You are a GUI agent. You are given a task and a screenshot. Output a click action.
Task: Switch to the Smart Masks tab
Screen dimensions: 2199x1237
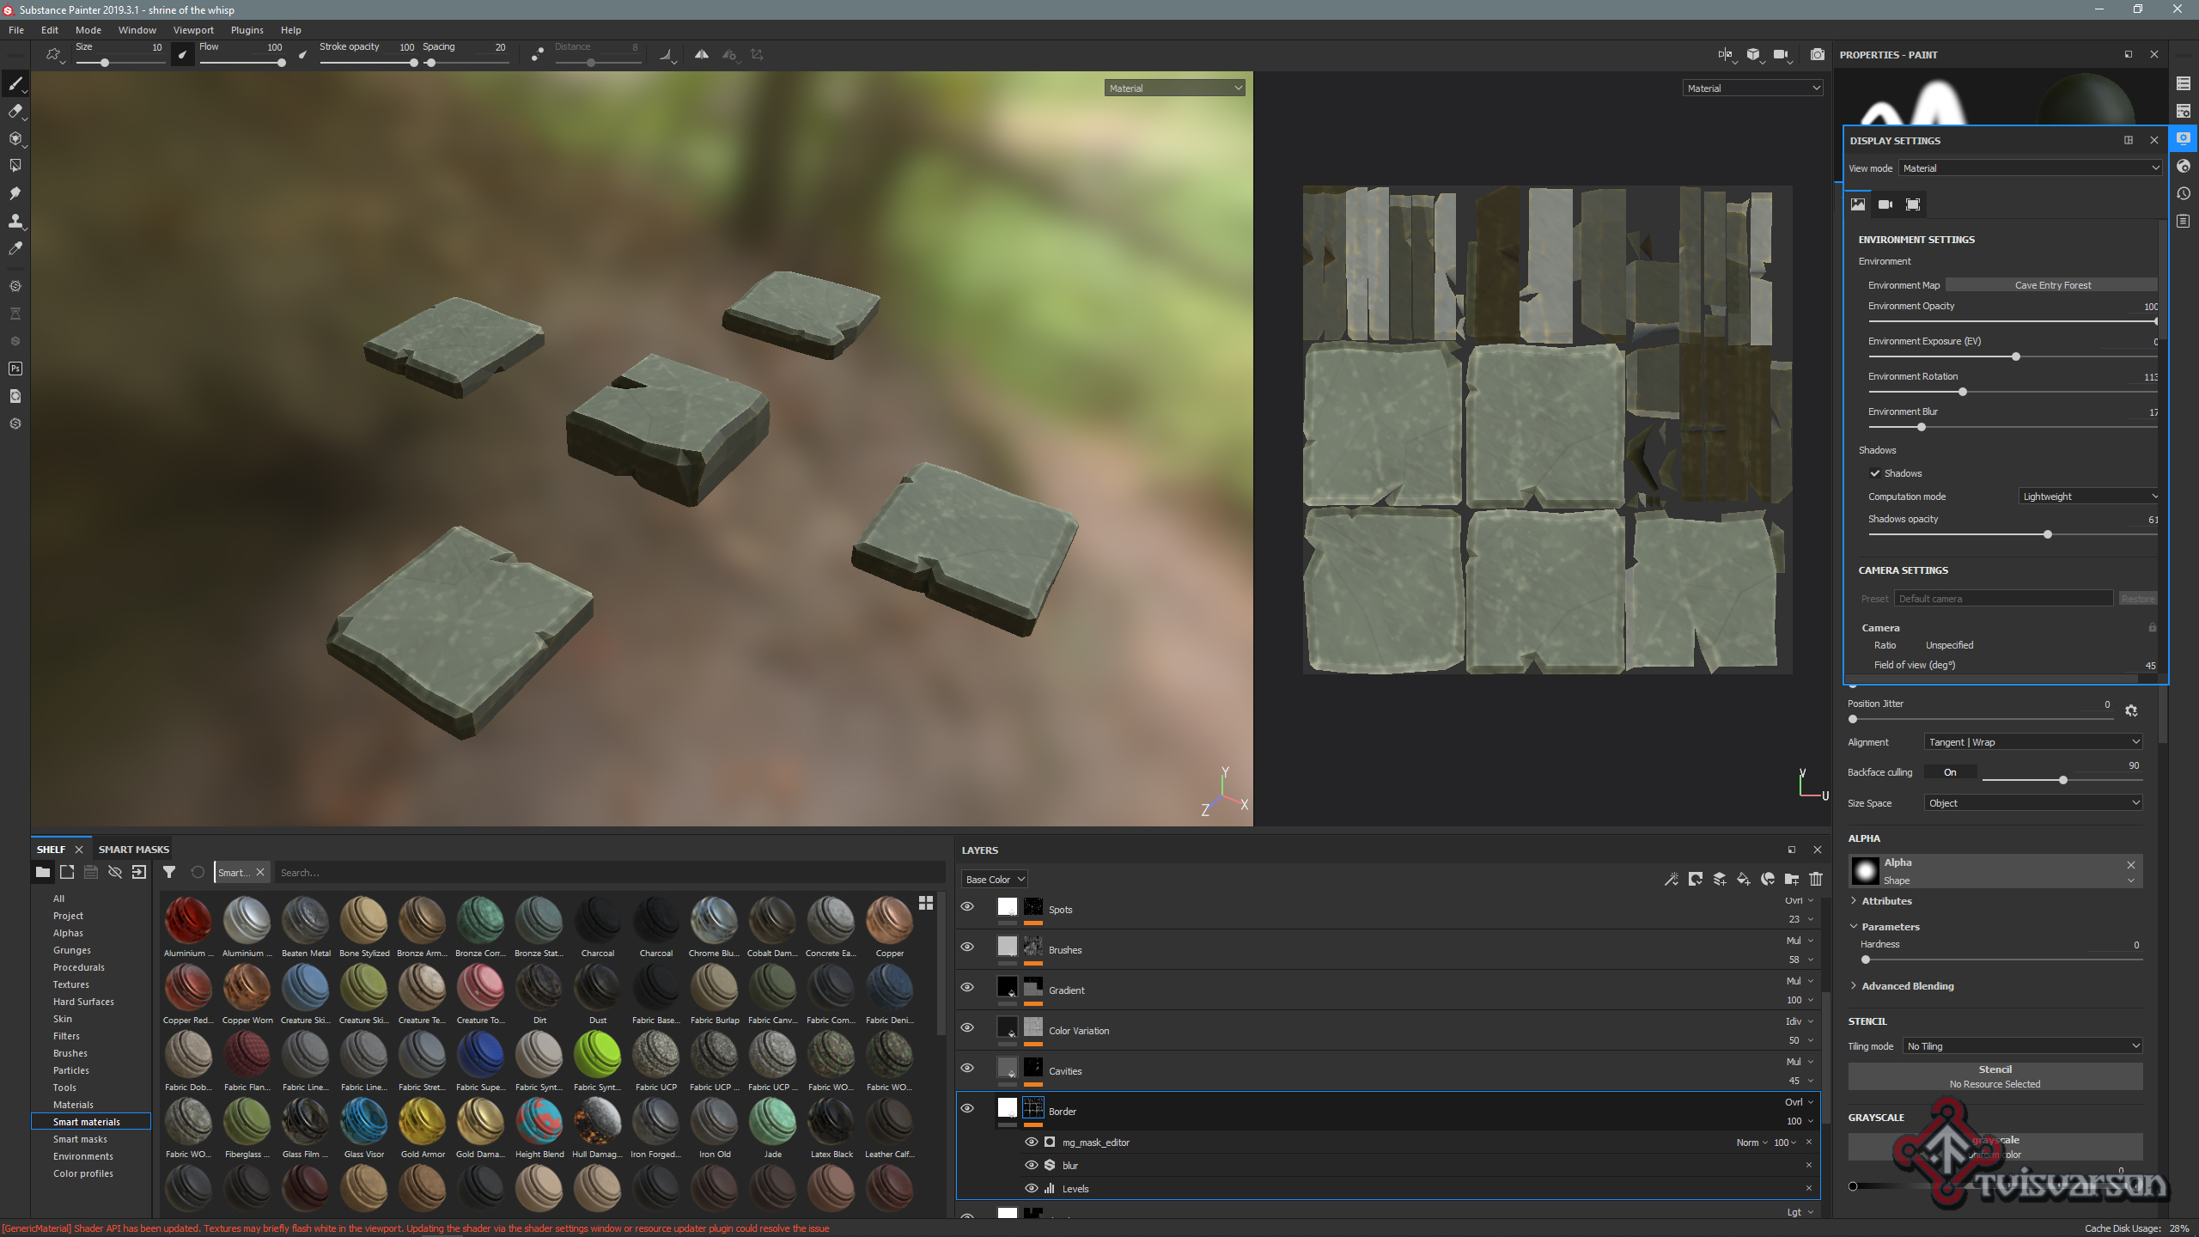(133, 850)
